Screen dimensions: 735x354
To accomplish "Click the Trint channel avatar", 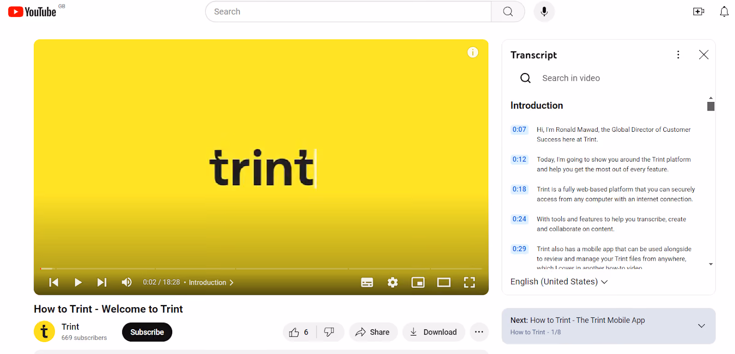I will pos(44,332).
